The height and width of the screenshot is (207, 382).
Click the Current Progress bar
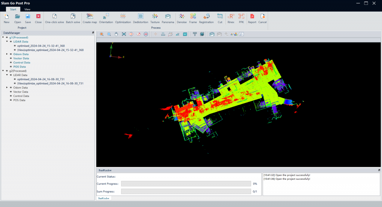point(186,184)
